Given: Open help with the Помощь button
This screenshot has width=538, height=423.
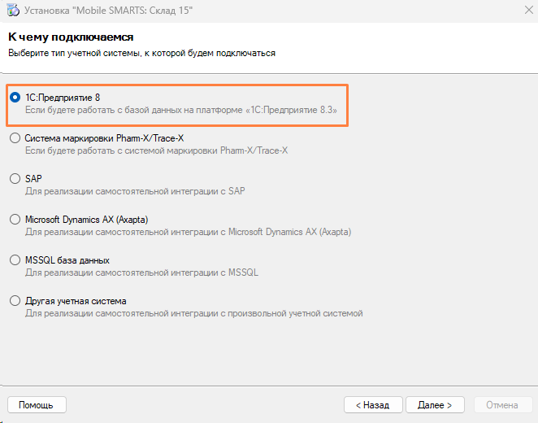Looking at the screenshot, I should click(x=37, y=404).
